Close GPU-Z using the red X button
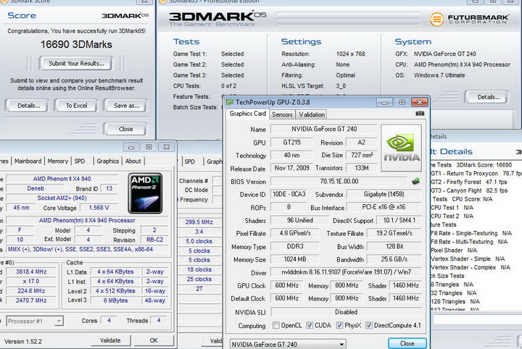 click(420, 102)
